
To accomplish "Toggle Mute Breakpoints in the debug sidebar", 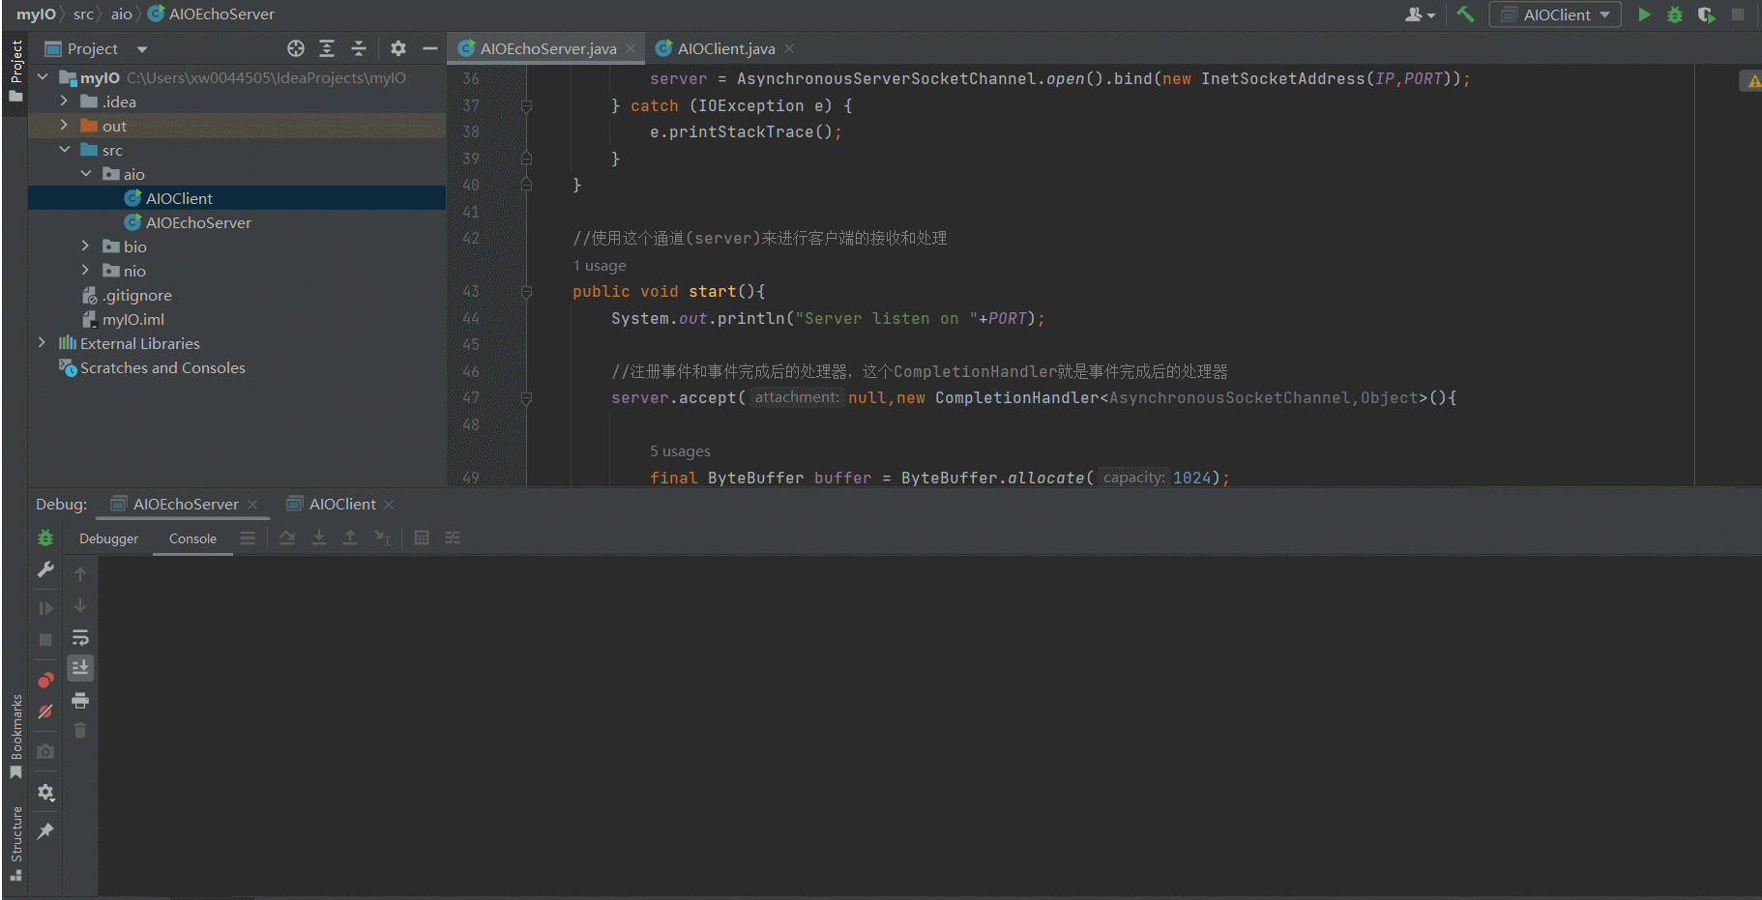I will coord(45,711).
